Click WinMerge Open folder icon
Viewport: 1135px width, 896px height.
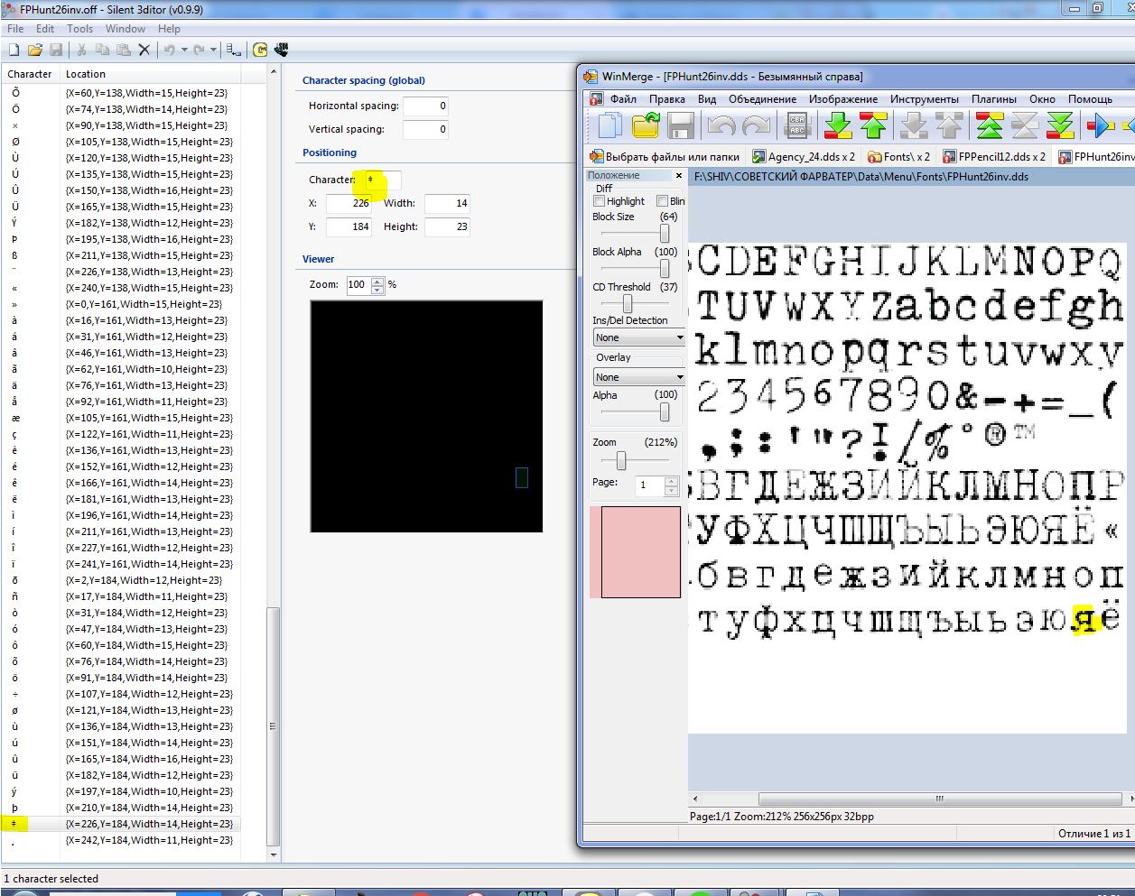point(646,126)
